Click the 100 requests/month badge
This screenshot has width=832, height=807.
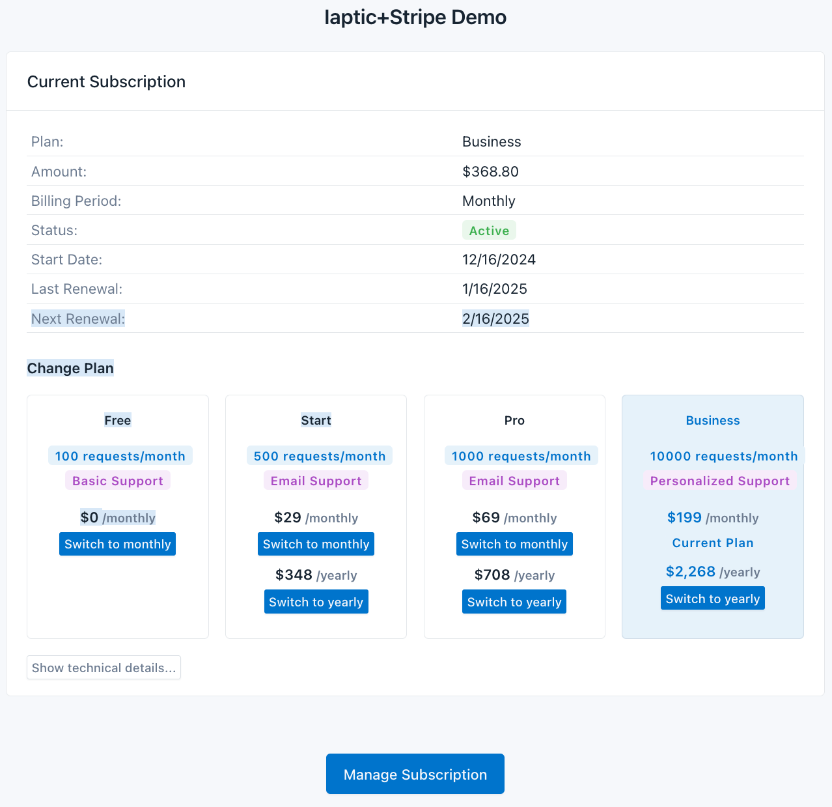(120, 456)
